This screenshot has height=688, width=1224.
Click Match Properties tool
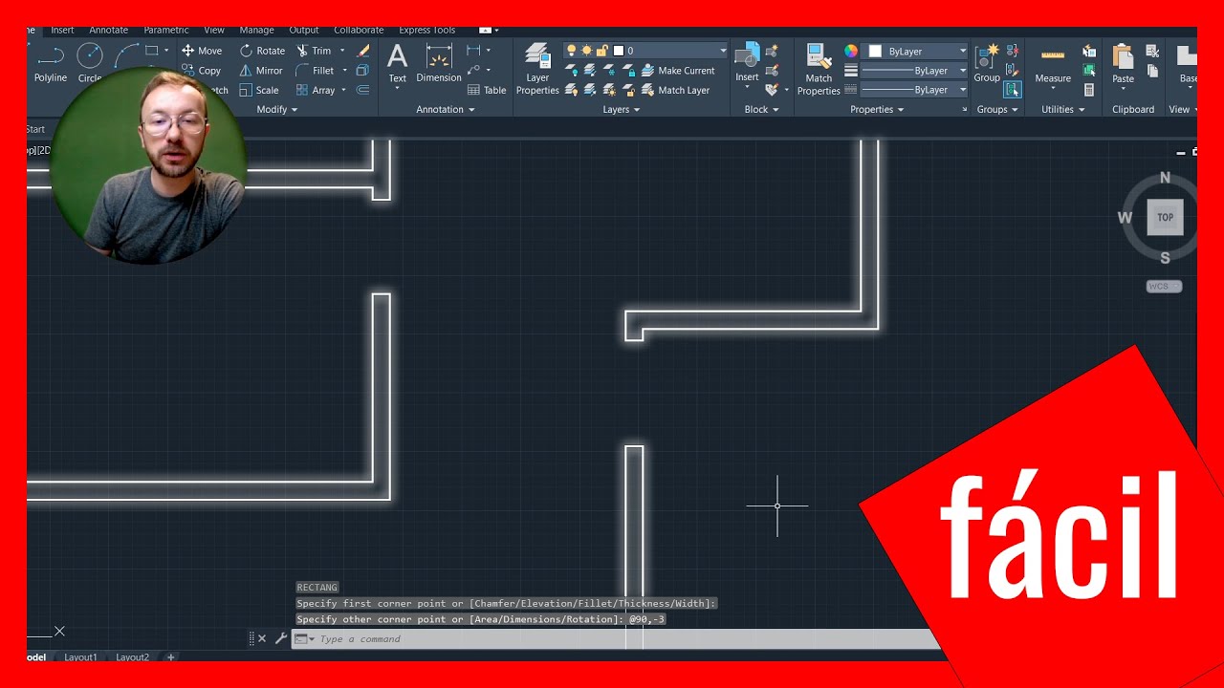click(819, 69)
